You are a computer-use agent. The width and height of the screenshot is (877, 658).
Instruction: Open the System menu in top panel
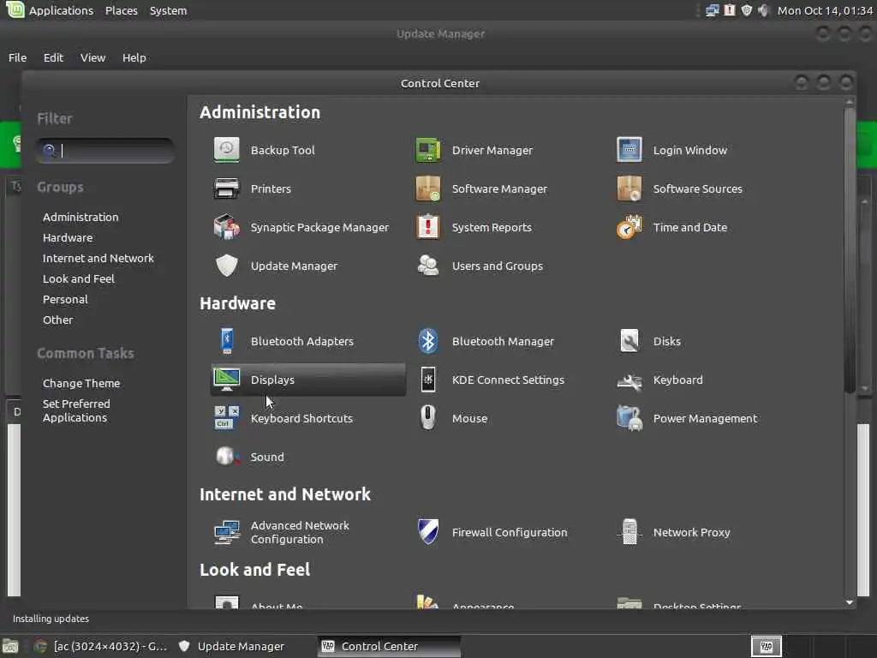[169, 10]
